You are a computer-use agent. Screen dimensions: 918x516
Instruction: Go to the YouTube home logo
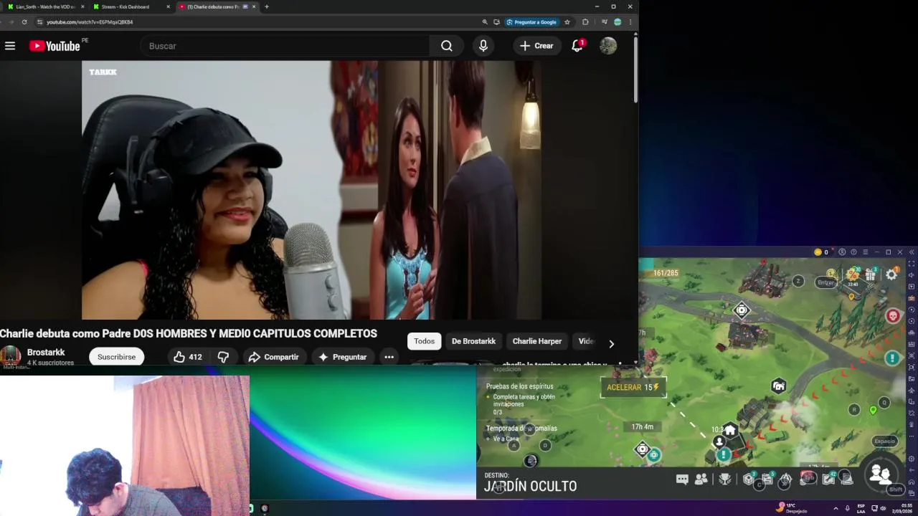pyautogui.click(x=55, y=46)
